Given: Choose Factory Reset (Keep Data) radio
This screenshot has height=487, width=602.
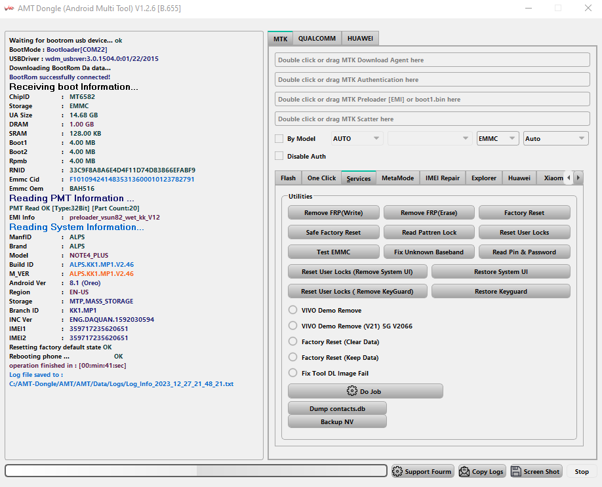Looking at the screenshot, I should pos(292,357).
